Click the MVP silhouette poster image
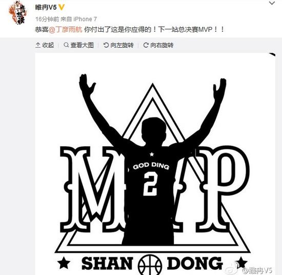This screenshot has height=275, width=282. pyautogui.click(x=155, y=164)
